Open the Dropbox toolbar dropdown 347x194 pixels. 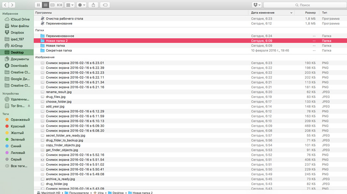click(x=257, y=5)
